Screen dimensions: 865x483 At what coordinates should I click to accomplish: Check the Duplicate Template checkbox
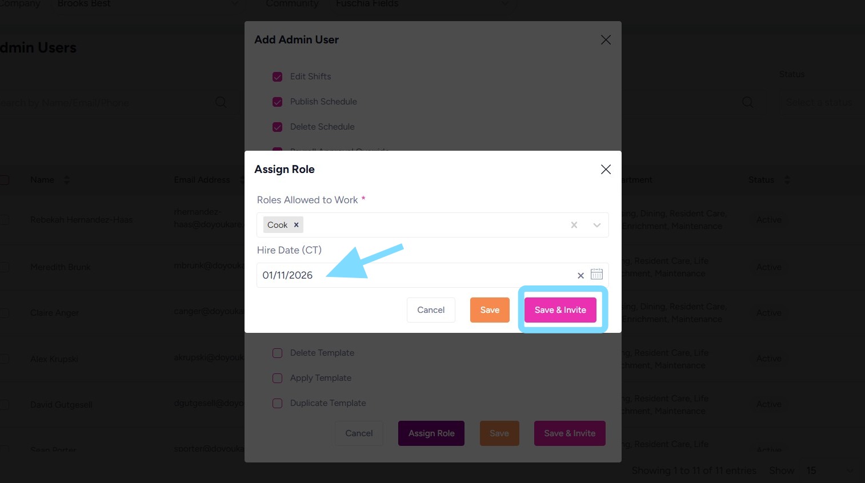point(278,403)
